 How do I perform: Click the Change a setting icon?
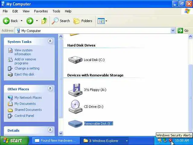10,69
